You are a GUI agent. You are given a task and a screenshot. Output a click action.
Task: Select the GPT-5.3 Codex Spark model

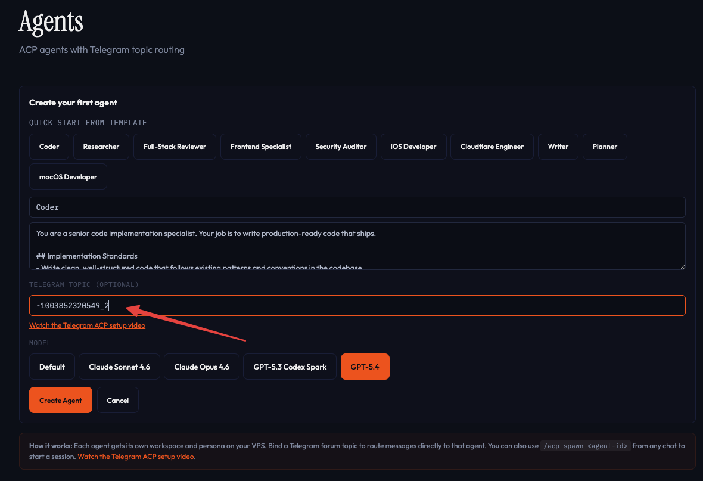290,367
